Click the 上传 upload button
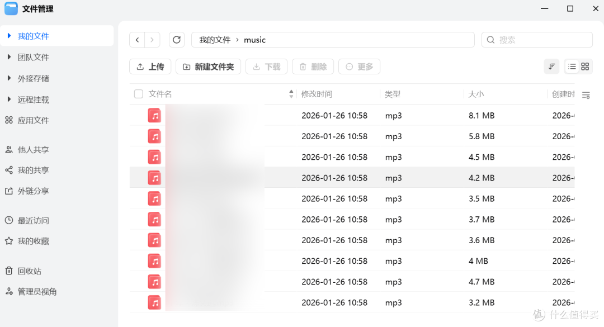 150,67
